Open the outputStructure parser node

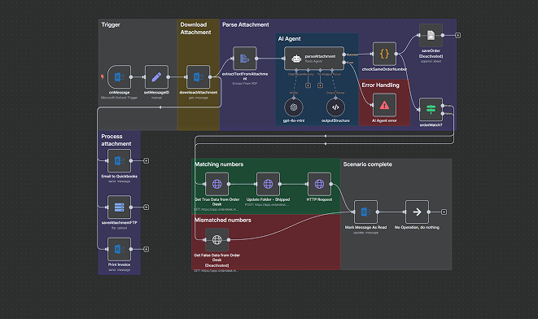pos(335,107)
